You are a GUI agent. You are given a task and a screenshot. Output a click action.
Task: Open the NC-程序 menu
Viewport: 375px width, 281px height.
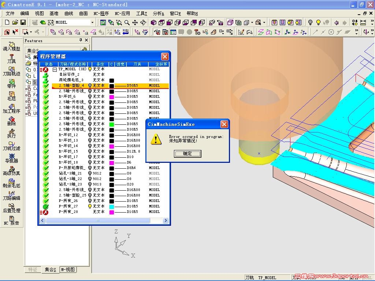101,14
